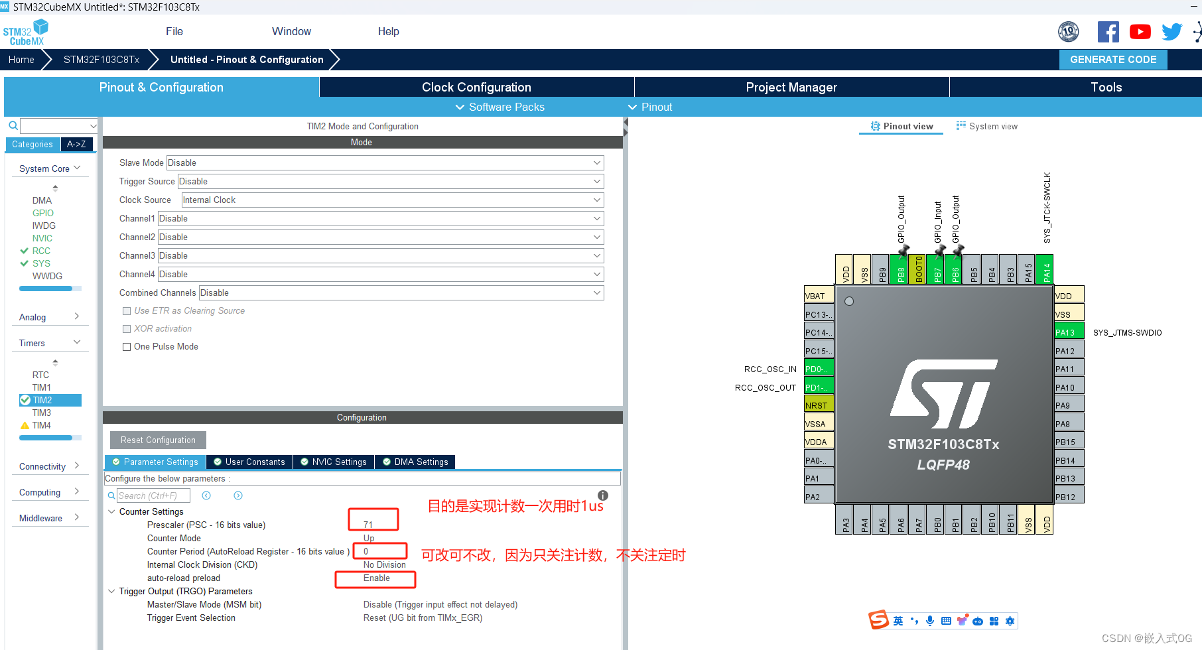Image resolution: width=1202 pixels, height=650 pixels.
Task: Click the parameter info icon
Action: (602, 495)
